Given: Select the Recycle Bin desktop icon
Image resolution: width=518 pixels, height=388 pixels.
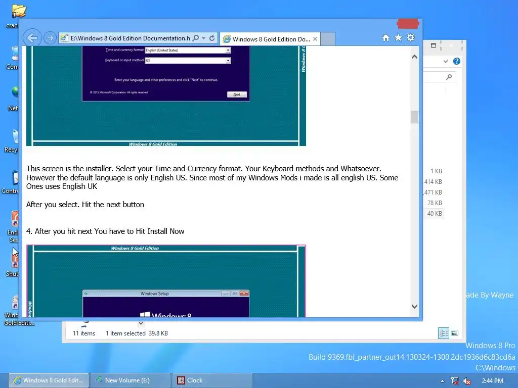Looking at the screenshot, I should [15, 136].
